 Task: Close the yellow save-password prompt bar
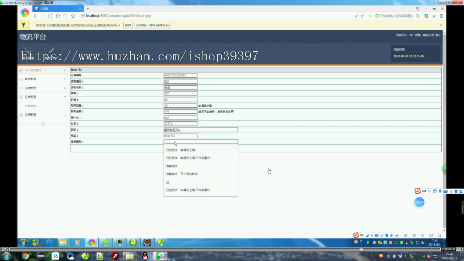441,25
